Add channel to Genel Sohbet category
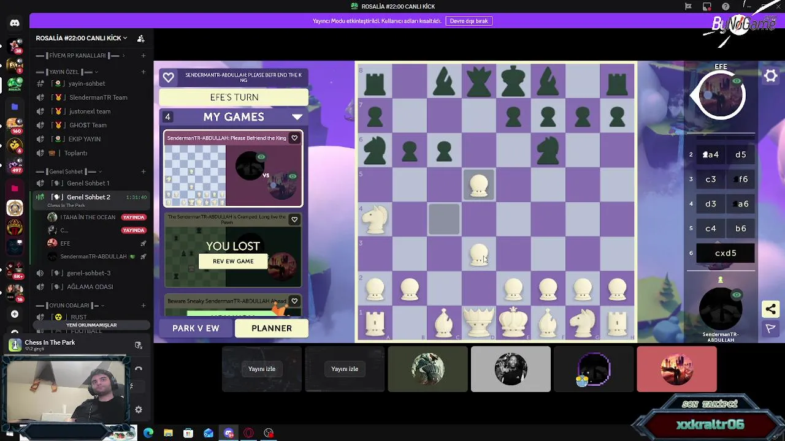This screenshot has width=785, height=441. tap(144, 171)
